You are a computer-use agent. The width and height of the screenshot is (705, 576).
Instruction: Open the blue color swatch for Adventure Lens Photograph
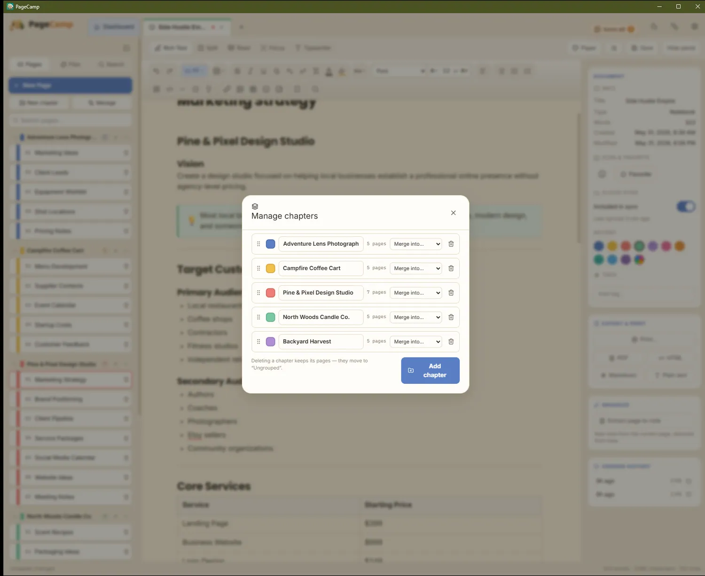(270, 244)
